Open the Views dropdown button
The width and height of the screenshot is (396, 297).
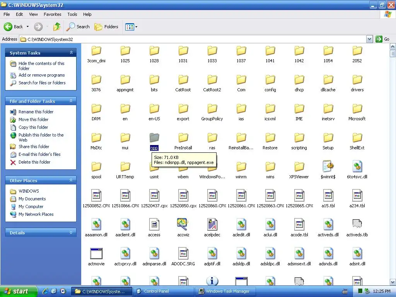point(131,27)
